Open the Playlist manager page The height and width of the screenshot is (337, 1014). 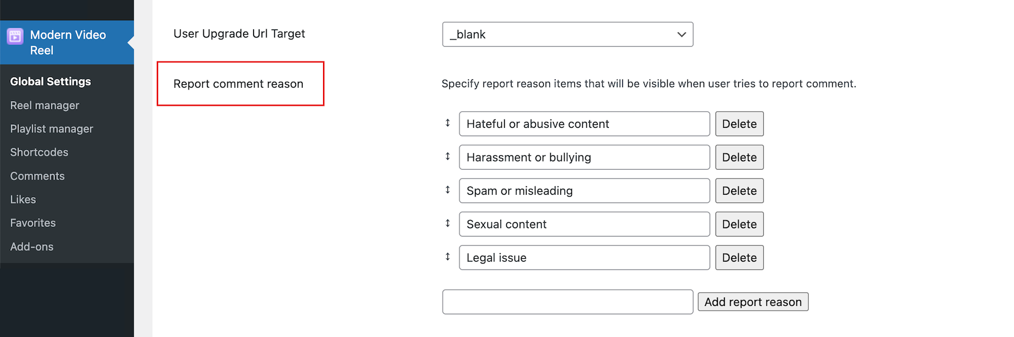pyautogui.click(x=51, y=129)
